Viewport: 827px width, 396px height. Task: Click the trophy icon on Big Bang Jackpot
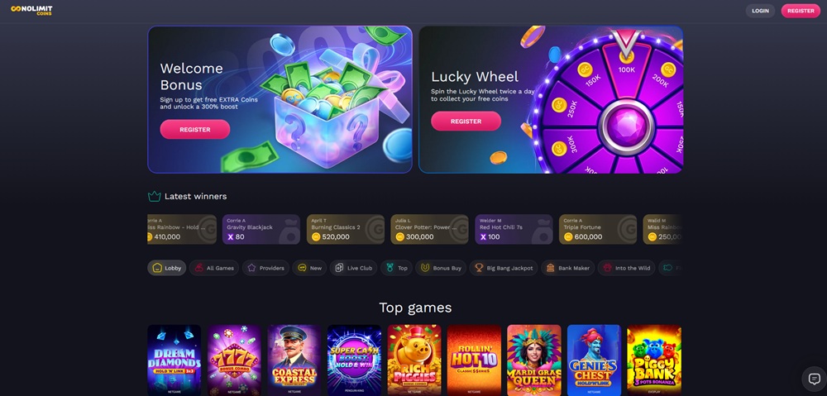(x=479, y=268)
